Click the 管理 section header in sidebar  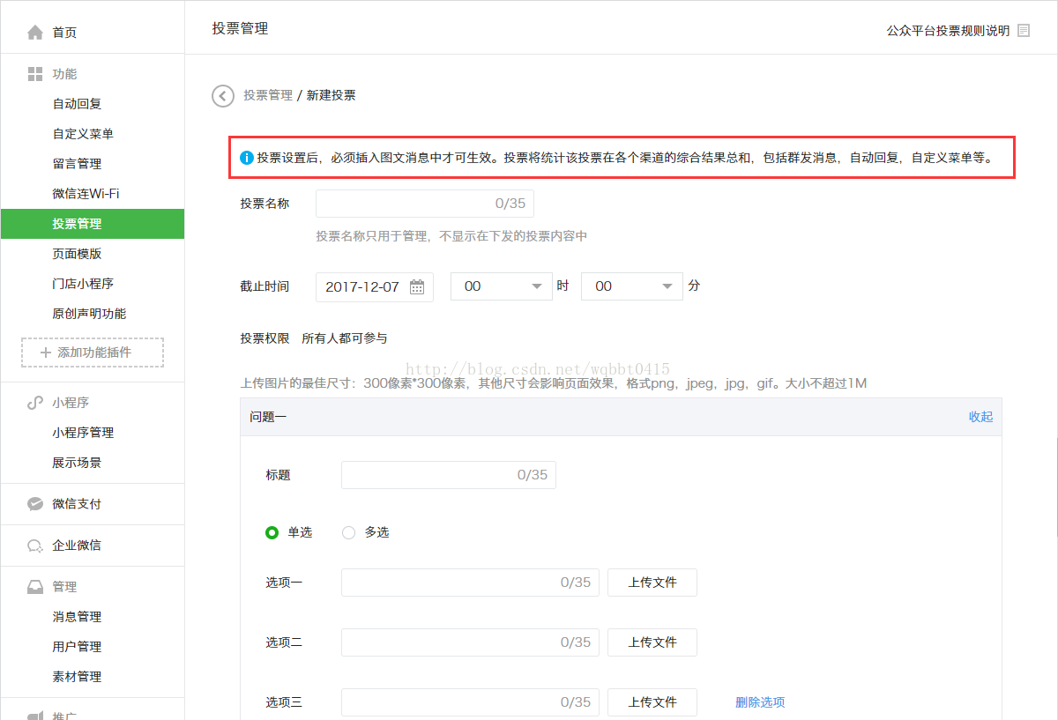[x=64, y=587]
